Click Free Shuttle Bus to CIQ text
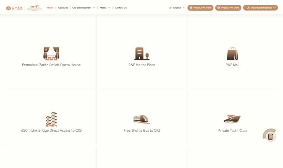Image resolution: width=283 pixels, height=168 pixels. [142, 130]
